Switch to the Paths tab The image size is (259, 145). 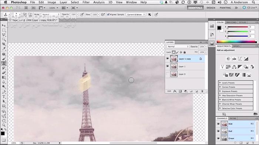point(233,119)
